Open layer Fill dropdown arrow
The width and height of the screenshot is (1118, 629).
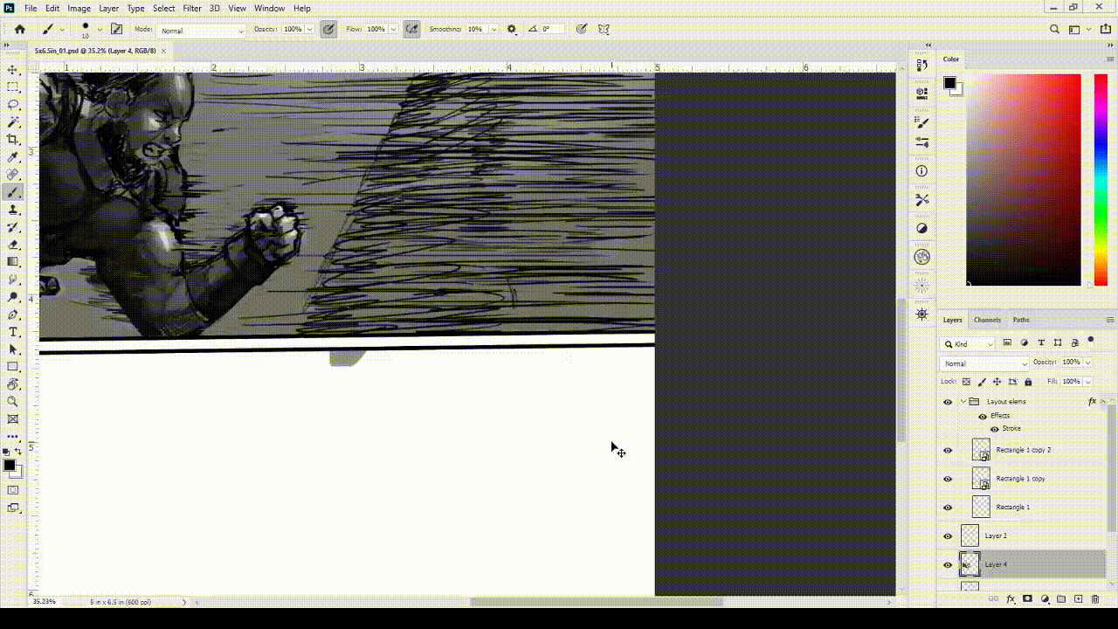1088,382
